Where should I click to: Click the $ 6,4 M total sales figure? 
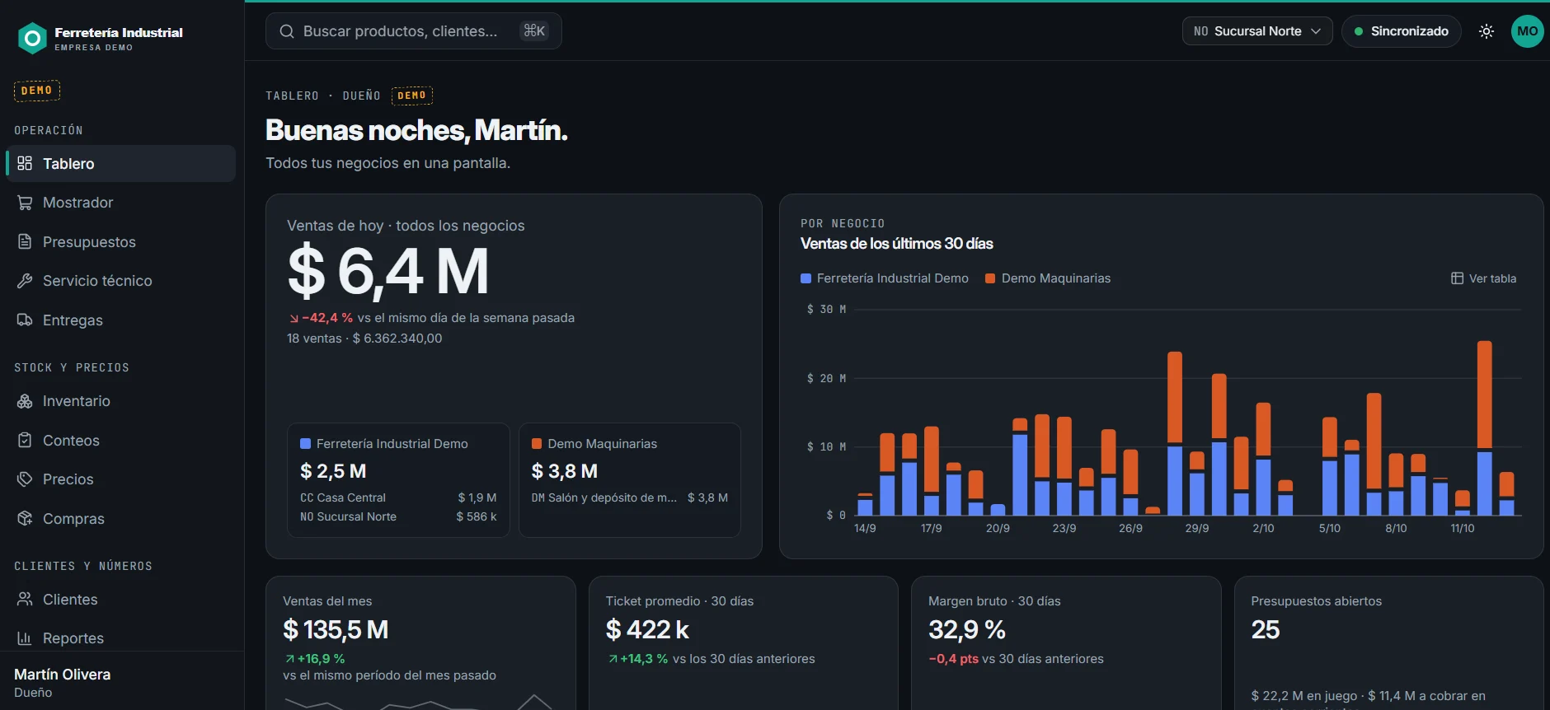click(x=388, y=272)
